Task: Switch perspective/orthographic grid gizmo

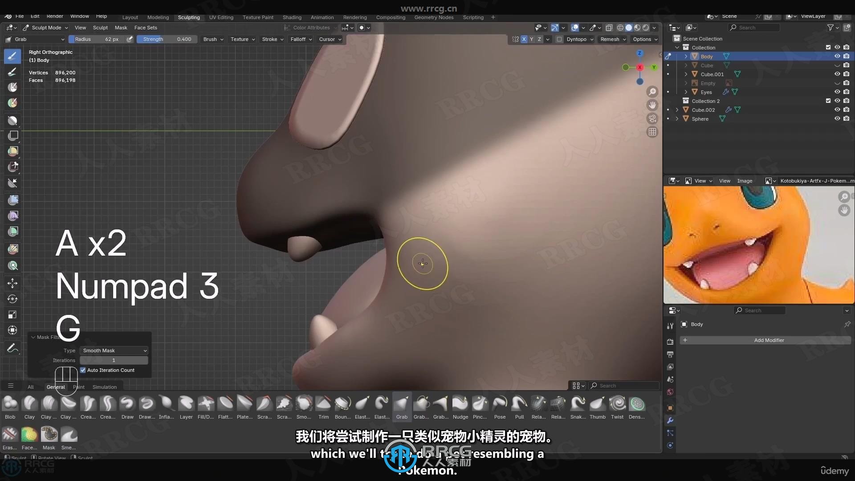Action: coord(652,132)
